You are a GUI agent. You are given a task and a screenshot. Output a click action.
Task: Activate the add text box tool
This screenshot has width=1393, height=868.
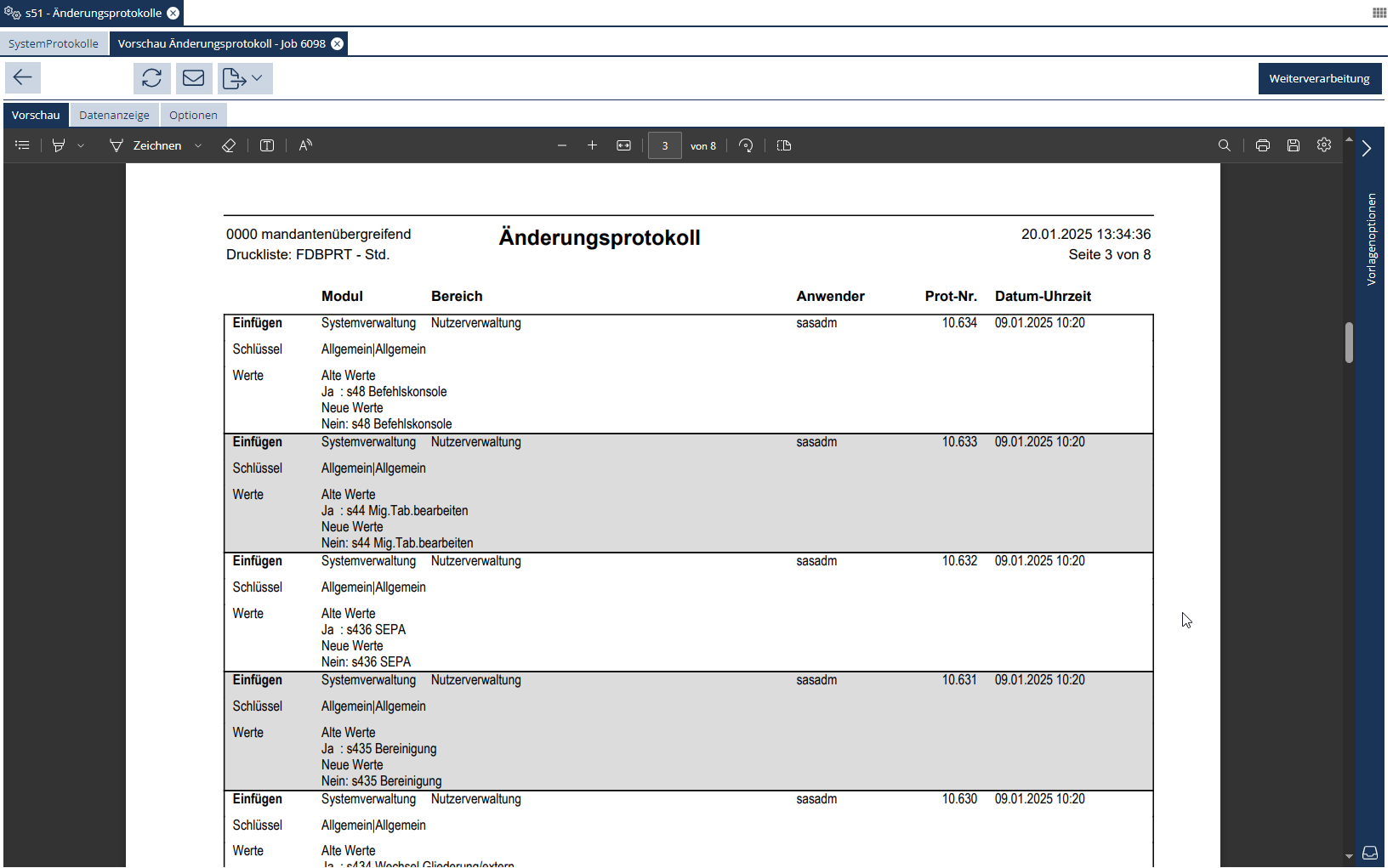tap(267, 145)
